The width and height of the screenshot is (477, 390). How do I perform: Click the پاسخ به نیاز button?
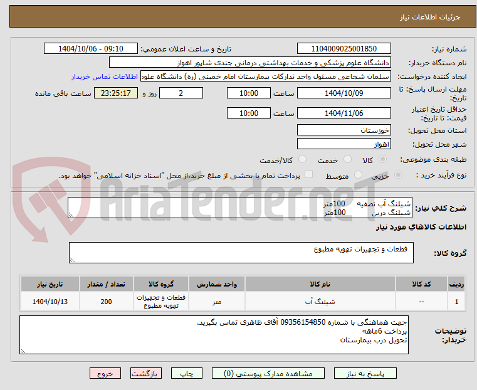[365, 373]
